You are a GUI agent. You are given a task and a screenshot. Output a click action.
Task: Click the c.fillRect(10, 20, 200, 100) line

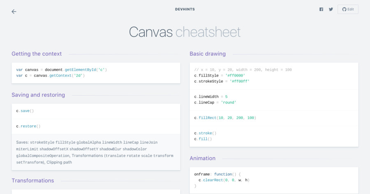coord(225,118)
